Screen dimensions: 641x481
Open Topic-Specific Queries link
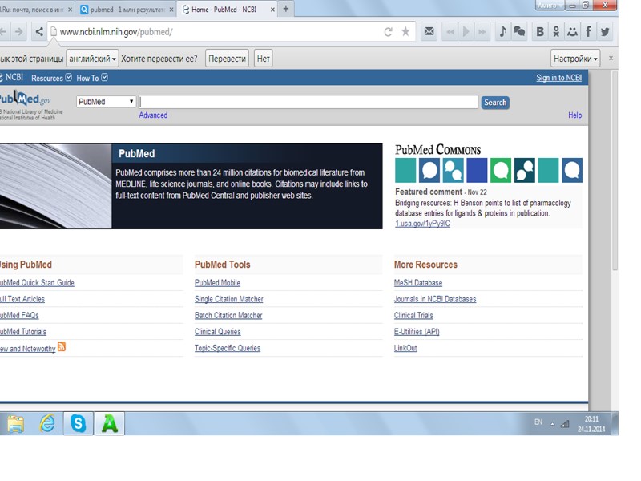pyautogui.click(x=228, y=348)
